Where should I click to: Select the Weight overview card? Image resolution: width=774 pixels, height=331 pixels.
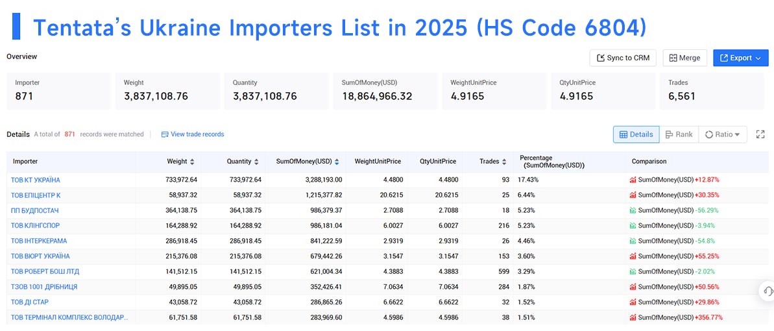168,91
